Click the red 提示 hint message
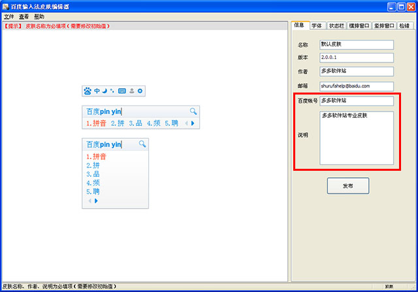This screenshot has height=292, width=418. click(57, 26)
